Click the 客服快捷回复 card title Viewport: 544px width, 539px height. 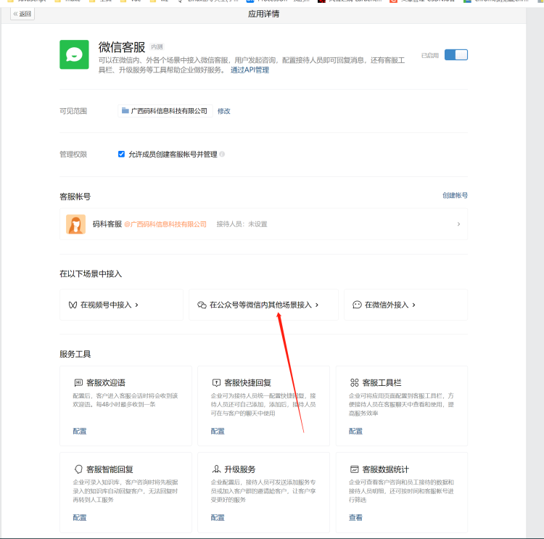248,382
